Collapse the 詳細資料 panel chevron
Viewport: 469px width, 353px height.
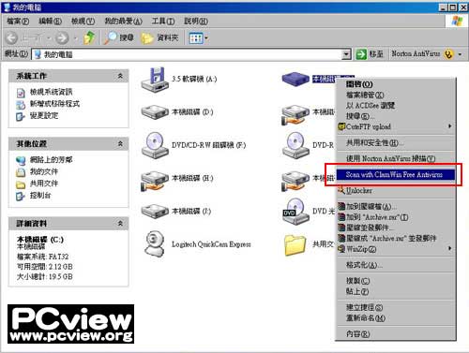click(x=120, y=224)
